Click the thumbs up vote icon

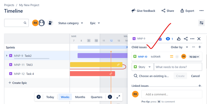tap(179, 39)
